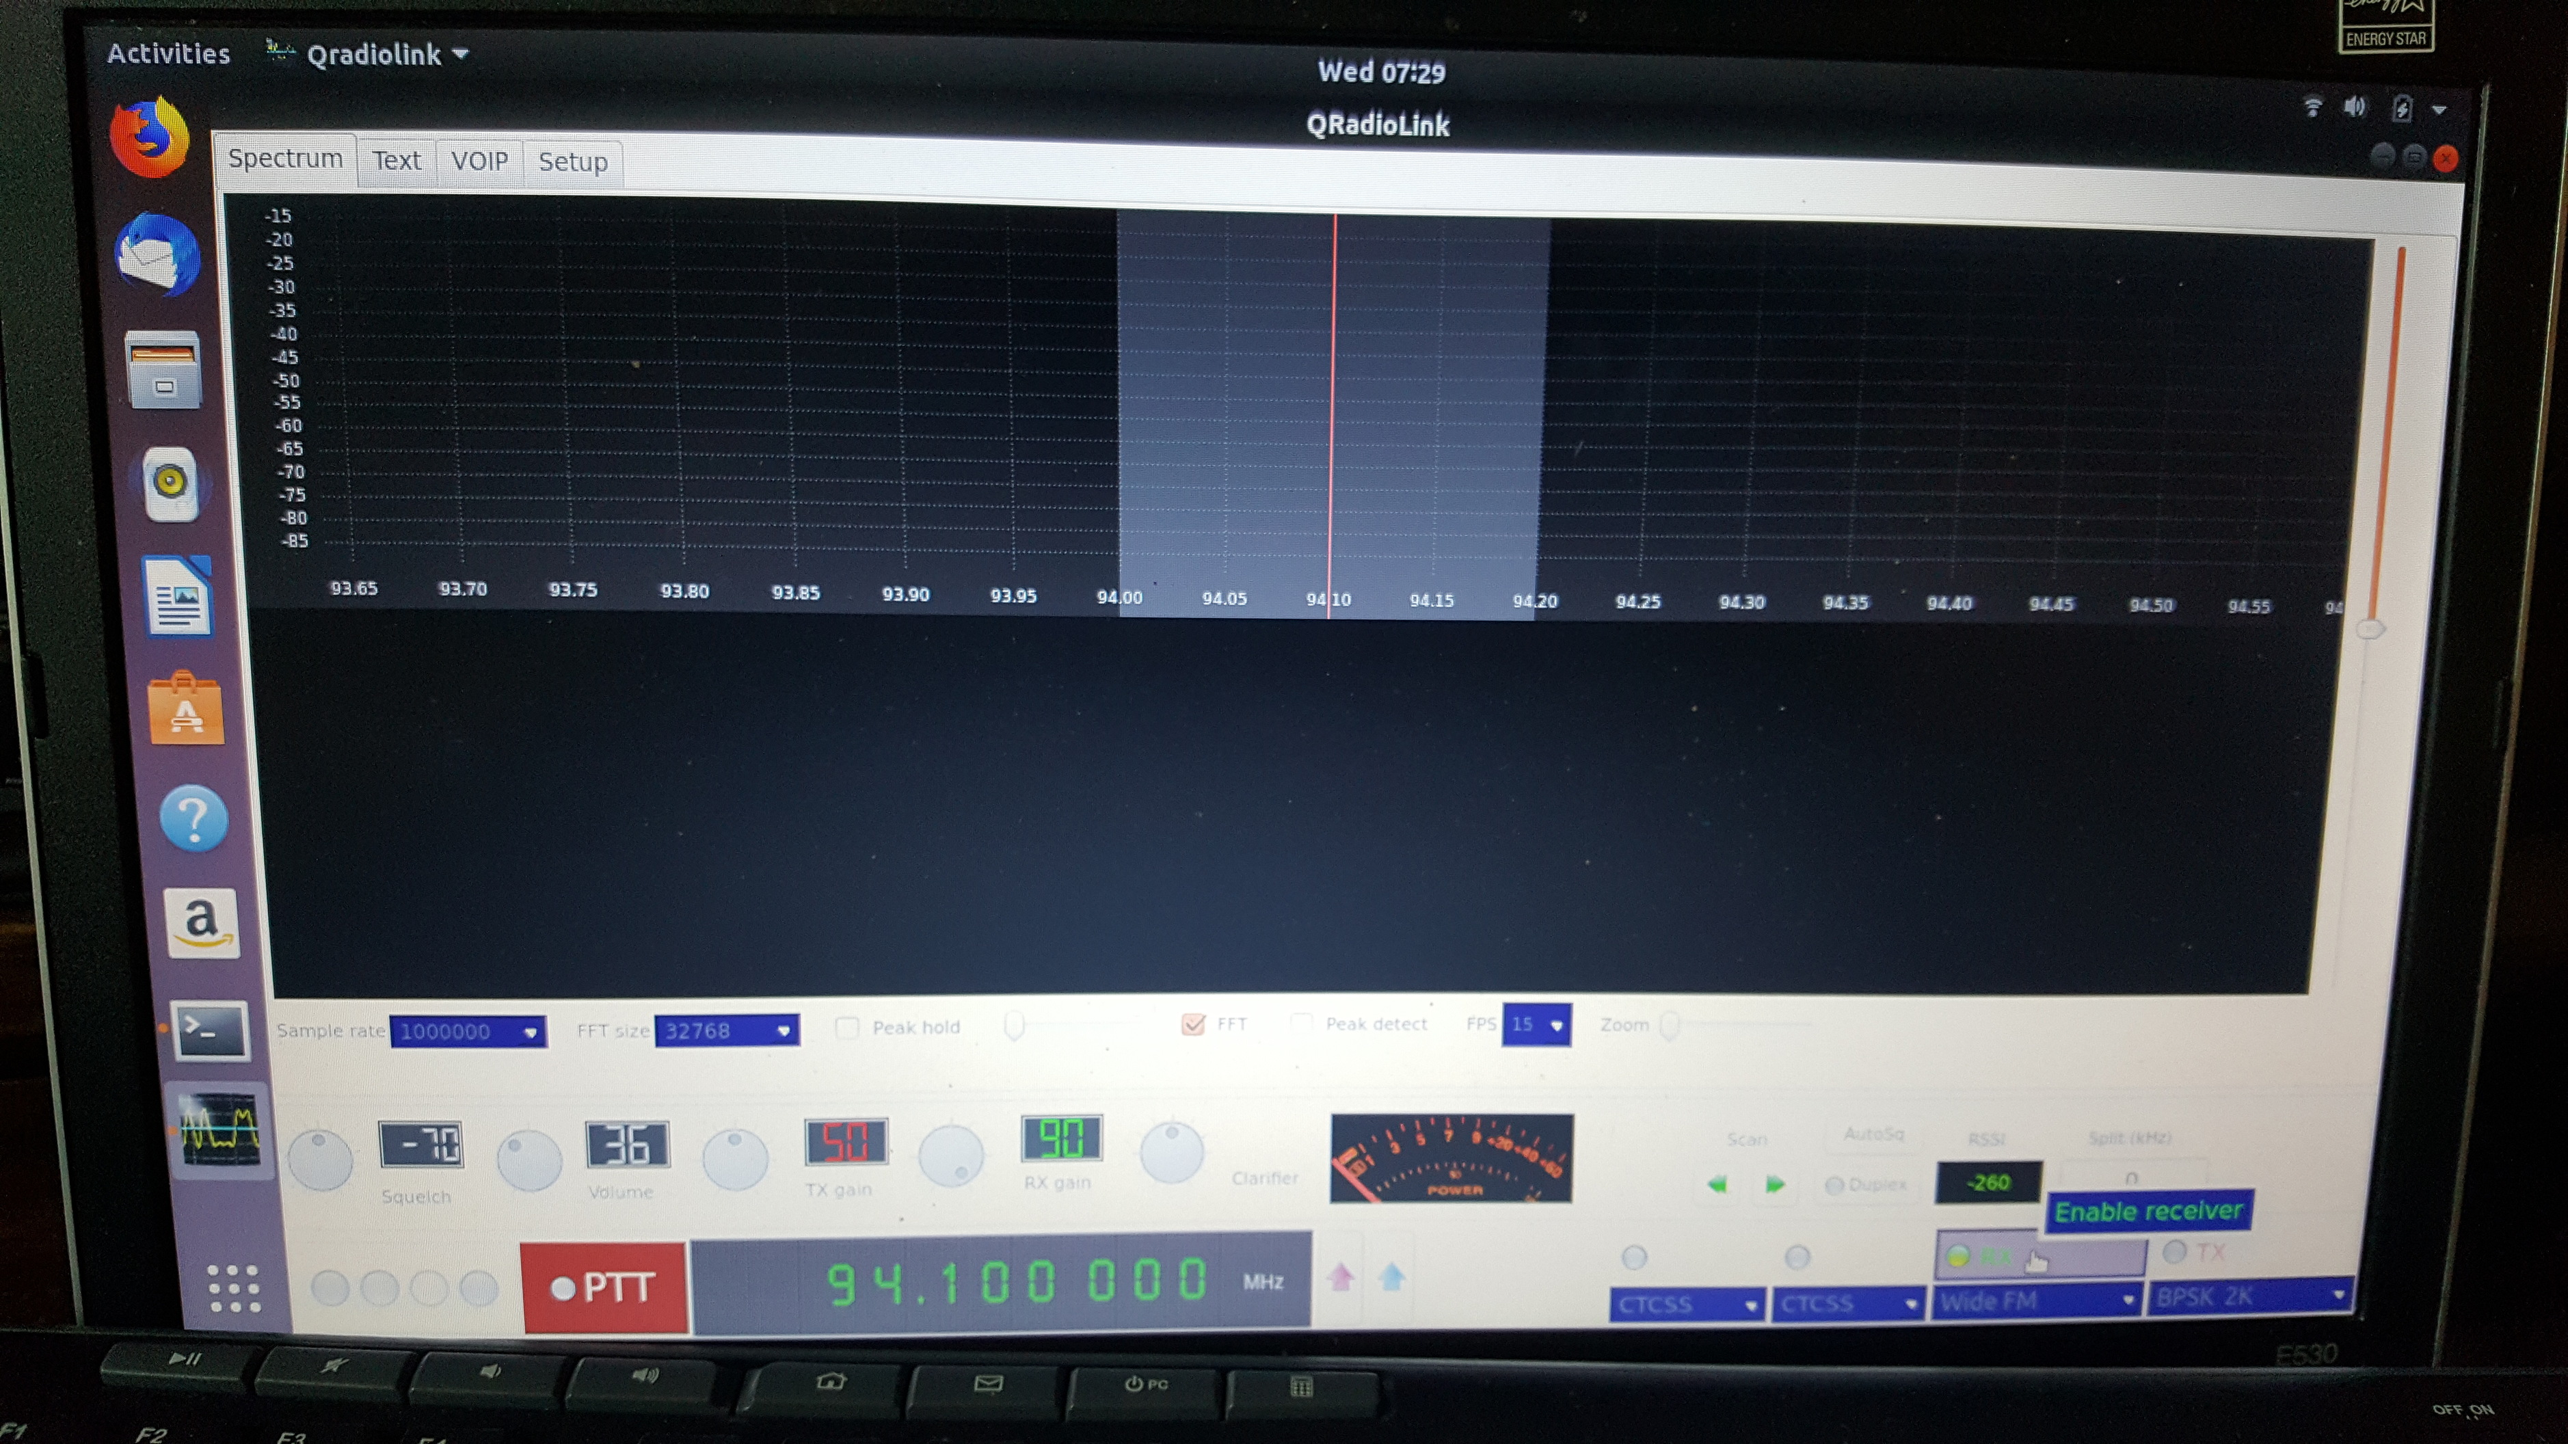The image size is (2568, 1444).
Task: Enable the Peak detect checkbox
Action: (1301, 1023)
